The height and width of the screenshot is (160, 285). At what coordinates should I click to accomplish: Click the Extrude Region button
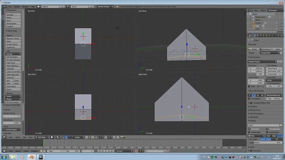click(13, 57)
